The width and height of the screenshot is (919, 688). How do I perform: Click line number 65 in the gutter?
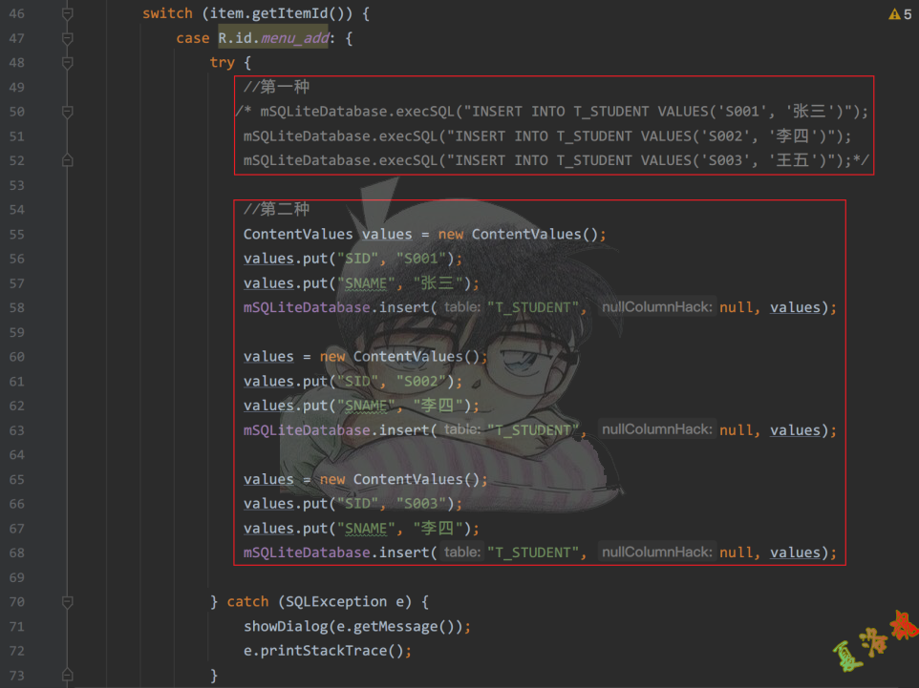[x=16, y=479]
